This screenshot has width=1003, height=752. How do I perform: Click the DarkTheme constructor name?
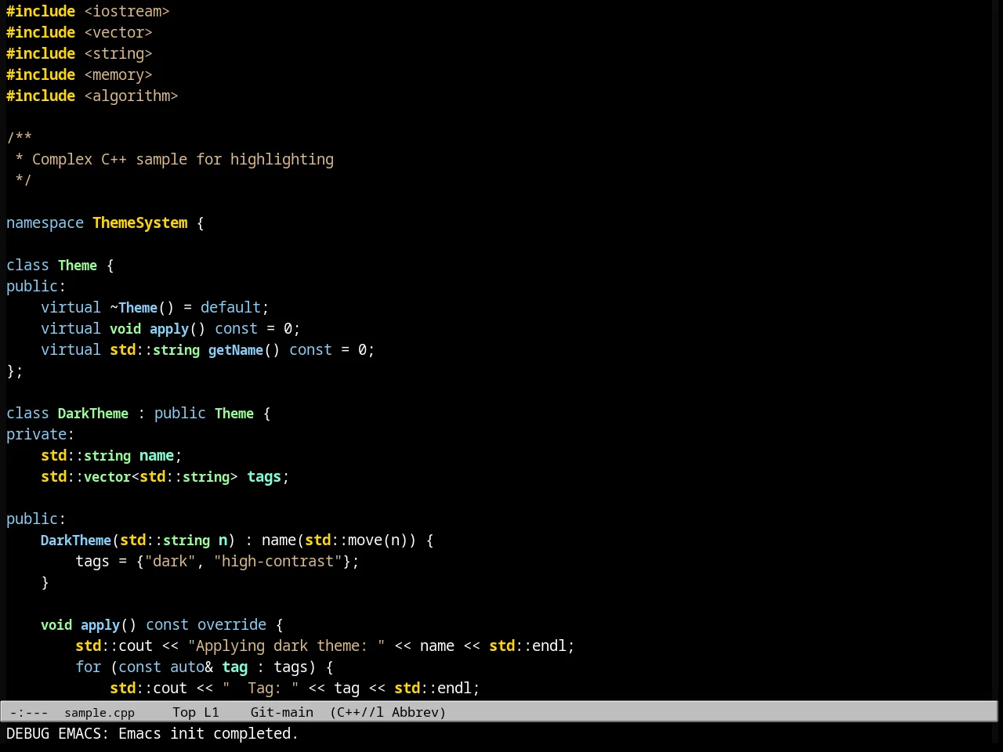click(76, 540)
